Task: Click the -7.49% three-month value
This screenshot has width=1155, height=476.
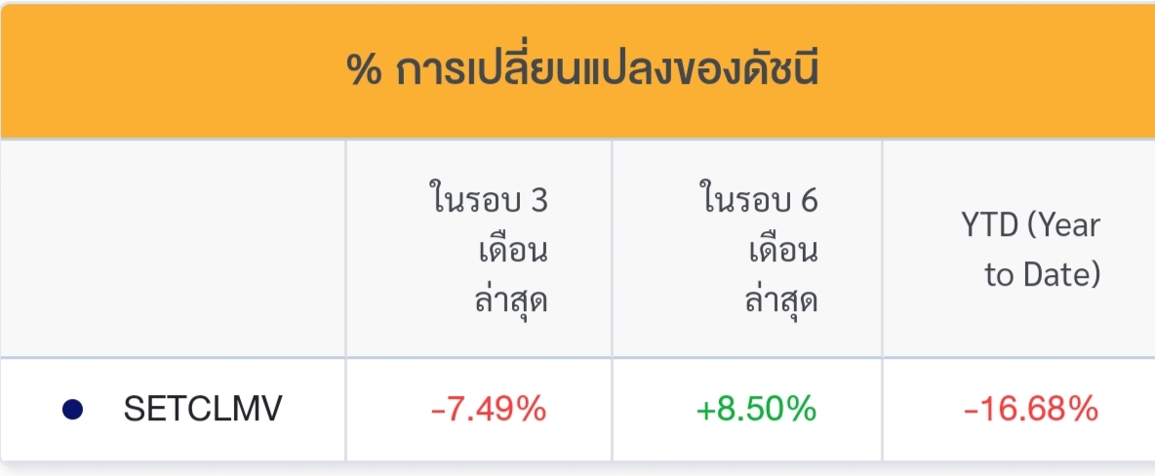Action: (488, 410)
